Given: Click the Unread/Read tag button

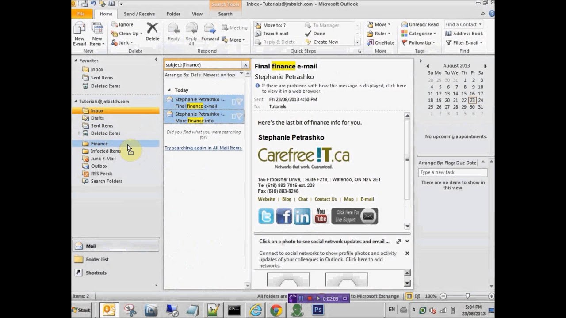Looking at the screenshot, I should (x=420, y=25).
